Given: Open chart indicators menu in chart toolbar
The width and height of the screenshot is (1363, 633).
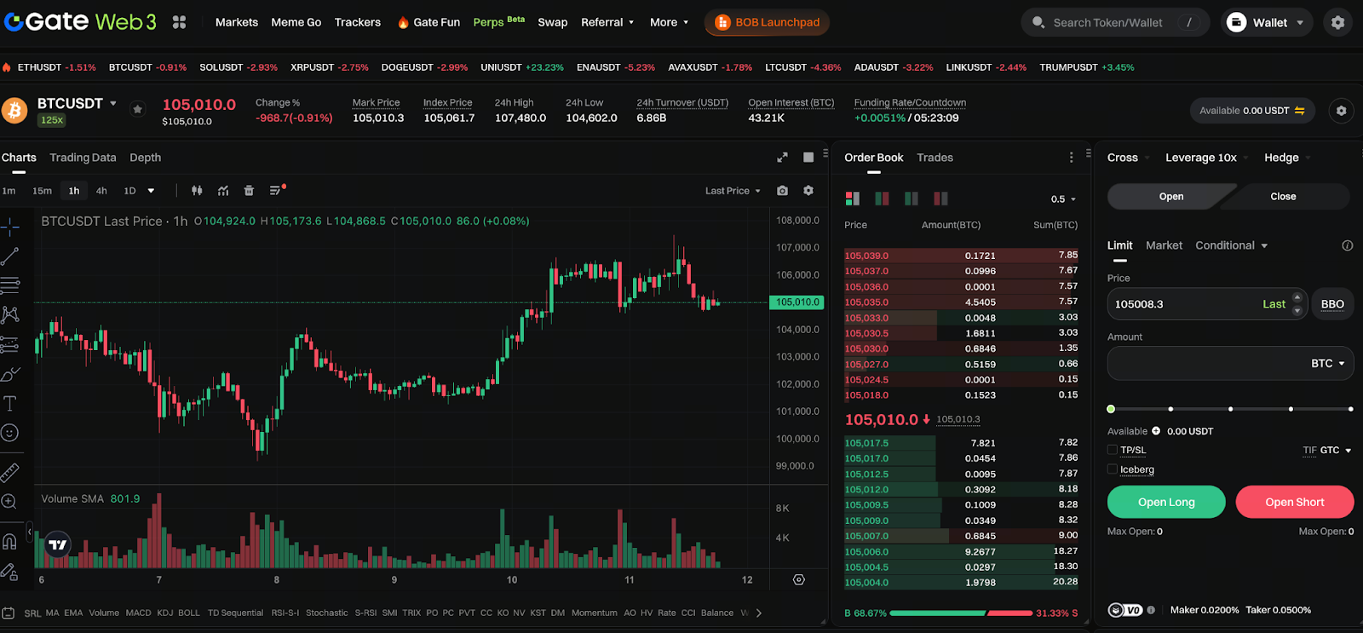Looking at the screenshot, I should point(223,191).
